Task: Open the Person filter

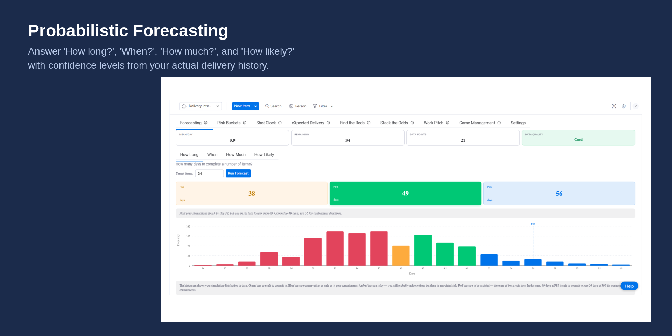Action: coord(297,106)
